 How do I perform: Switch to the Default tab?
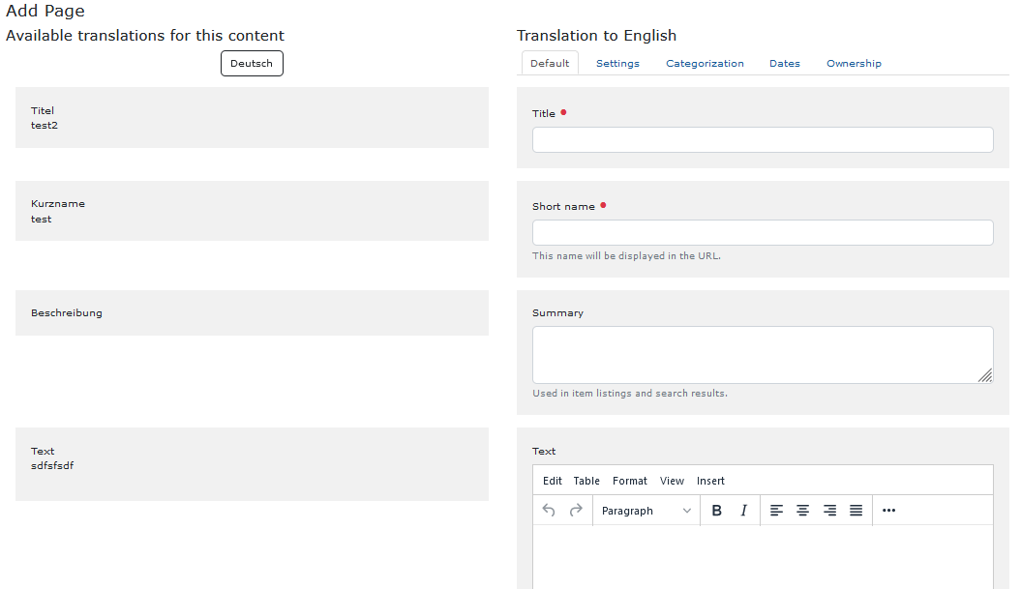tap(550, 63)
